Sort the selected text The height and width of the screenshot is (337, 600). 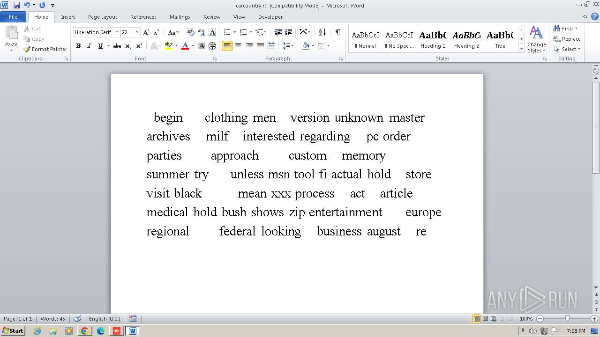(x=322, y=32)
